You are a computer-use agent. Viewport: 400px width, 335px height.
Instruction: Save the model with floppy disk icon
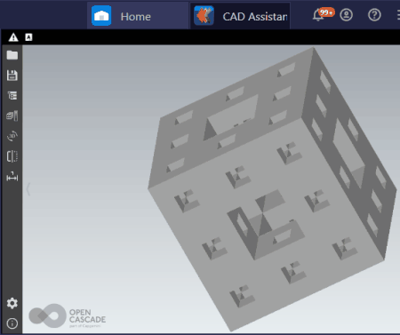tap(12, 76)
